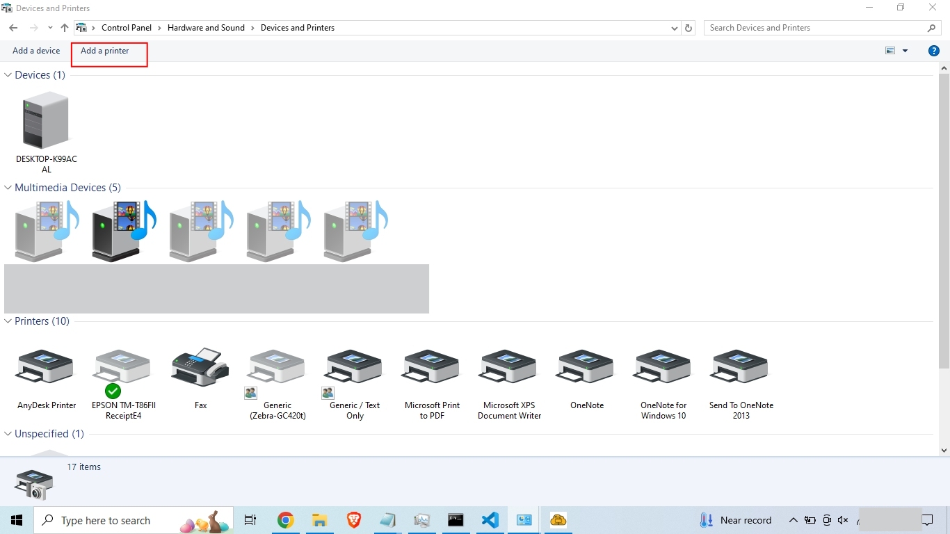Click the Change your view icon
Viewport: 950px width, 534px height.
click(889, 51)
